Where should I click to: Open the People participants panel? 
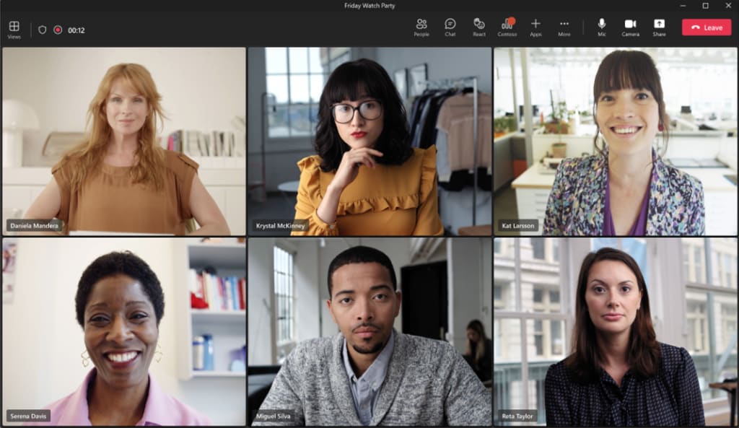click(421, 27)
